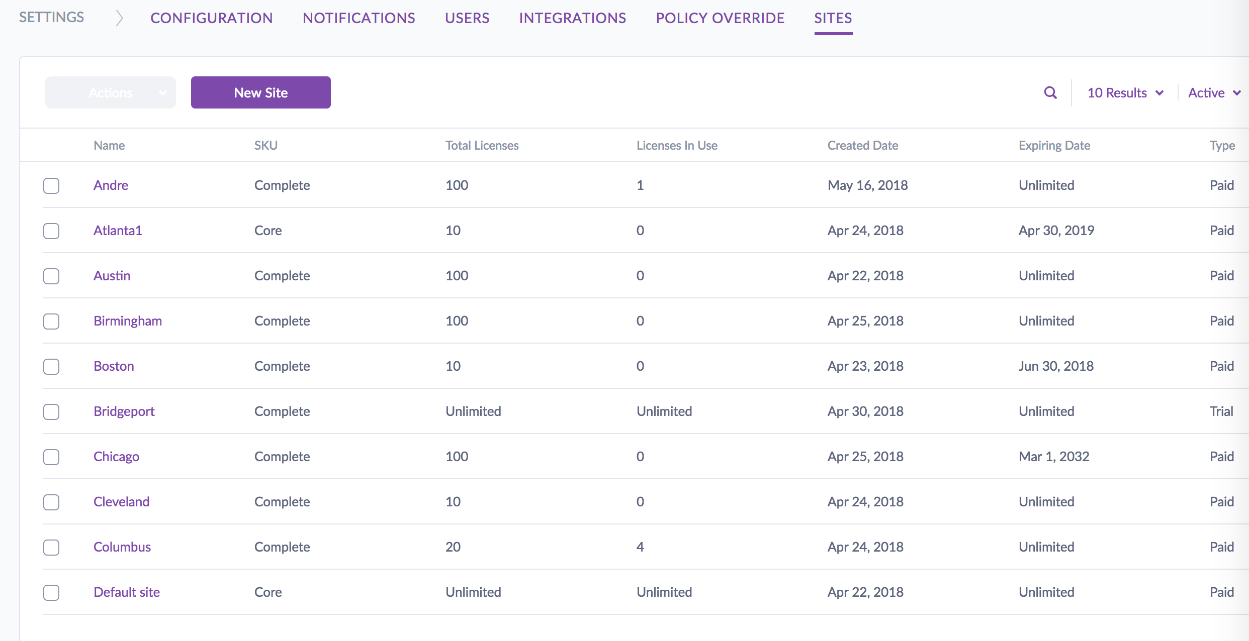
Task: Click the breadcrumb chevron after Settings
Action: [x=119, y=18]
